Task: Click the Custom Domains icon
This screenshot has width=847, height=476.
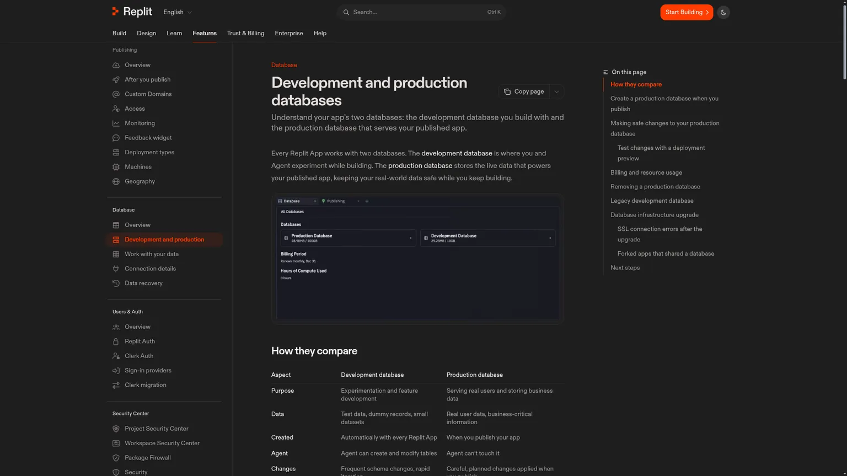Action: pos(116,94)
